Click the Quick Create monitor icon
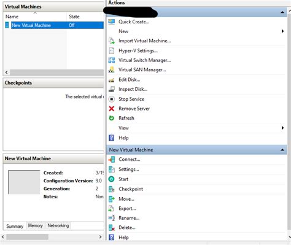This screenshot has height=245, width=291. [x=112, y=21]
